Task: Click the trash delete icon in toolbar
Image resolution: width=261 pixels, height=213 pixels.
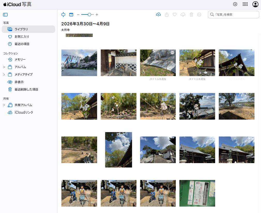Action: pyautogui.click(x=191, y=15)
